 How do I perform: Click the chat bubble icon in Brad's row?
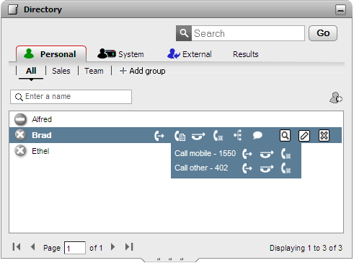257,135
